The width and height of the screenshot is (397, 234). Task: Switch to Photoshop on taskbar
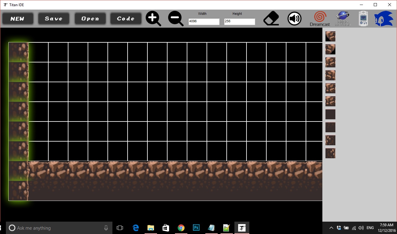coord(196,228)
